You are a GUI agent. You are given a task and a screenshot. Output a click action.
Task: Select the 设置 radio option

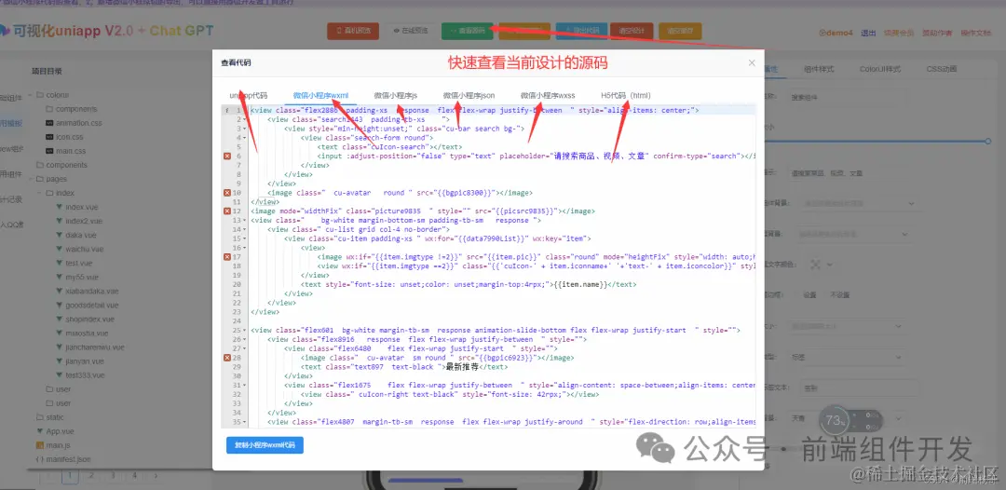point(804,295)
